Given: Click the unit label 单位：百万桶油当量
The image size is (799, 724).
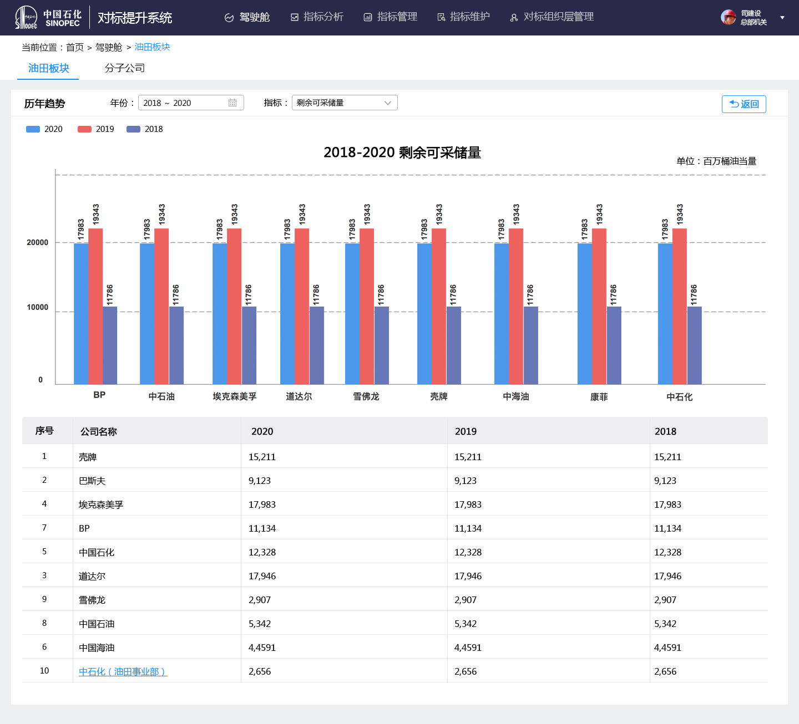Looking at the screenshot, I should pyautogui.click(x=716, y=161).
